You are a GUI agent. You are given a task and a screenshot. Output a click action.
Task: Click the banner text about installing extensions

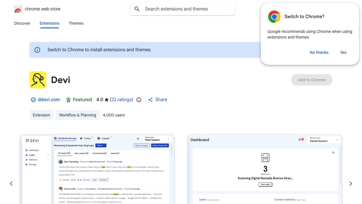coord(99,50)
